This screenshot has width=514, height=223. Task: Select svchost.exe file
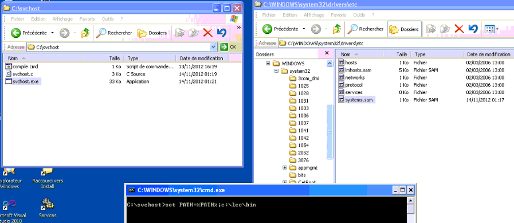coord(23,81)
